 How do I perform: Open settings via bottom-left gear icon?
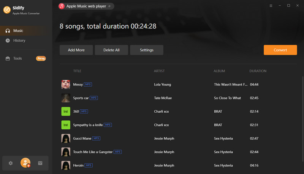[x=11, y=163]
